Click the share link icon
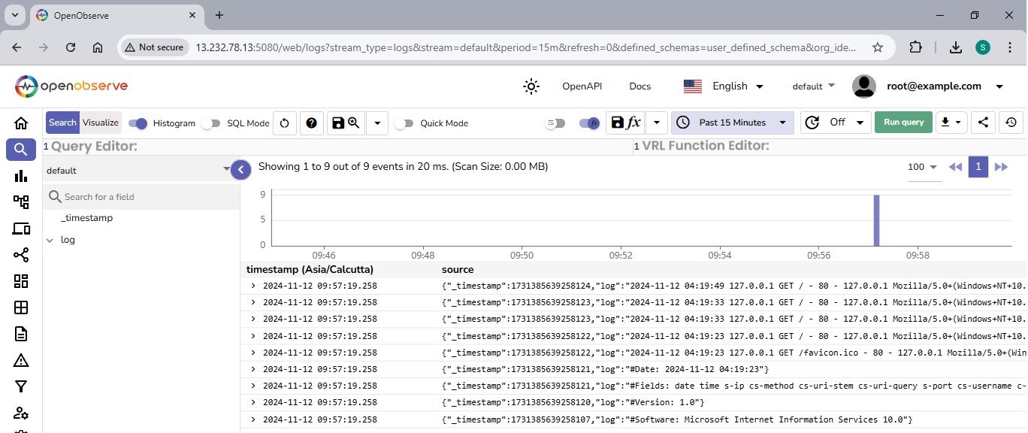The image size is (1028, 433). click(984, 123)
